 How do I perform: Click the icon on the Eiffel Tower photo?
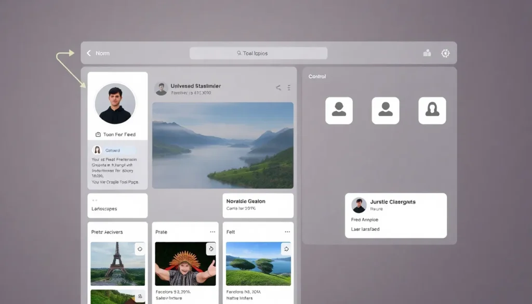pyautogui.click(x=139, y=249)
